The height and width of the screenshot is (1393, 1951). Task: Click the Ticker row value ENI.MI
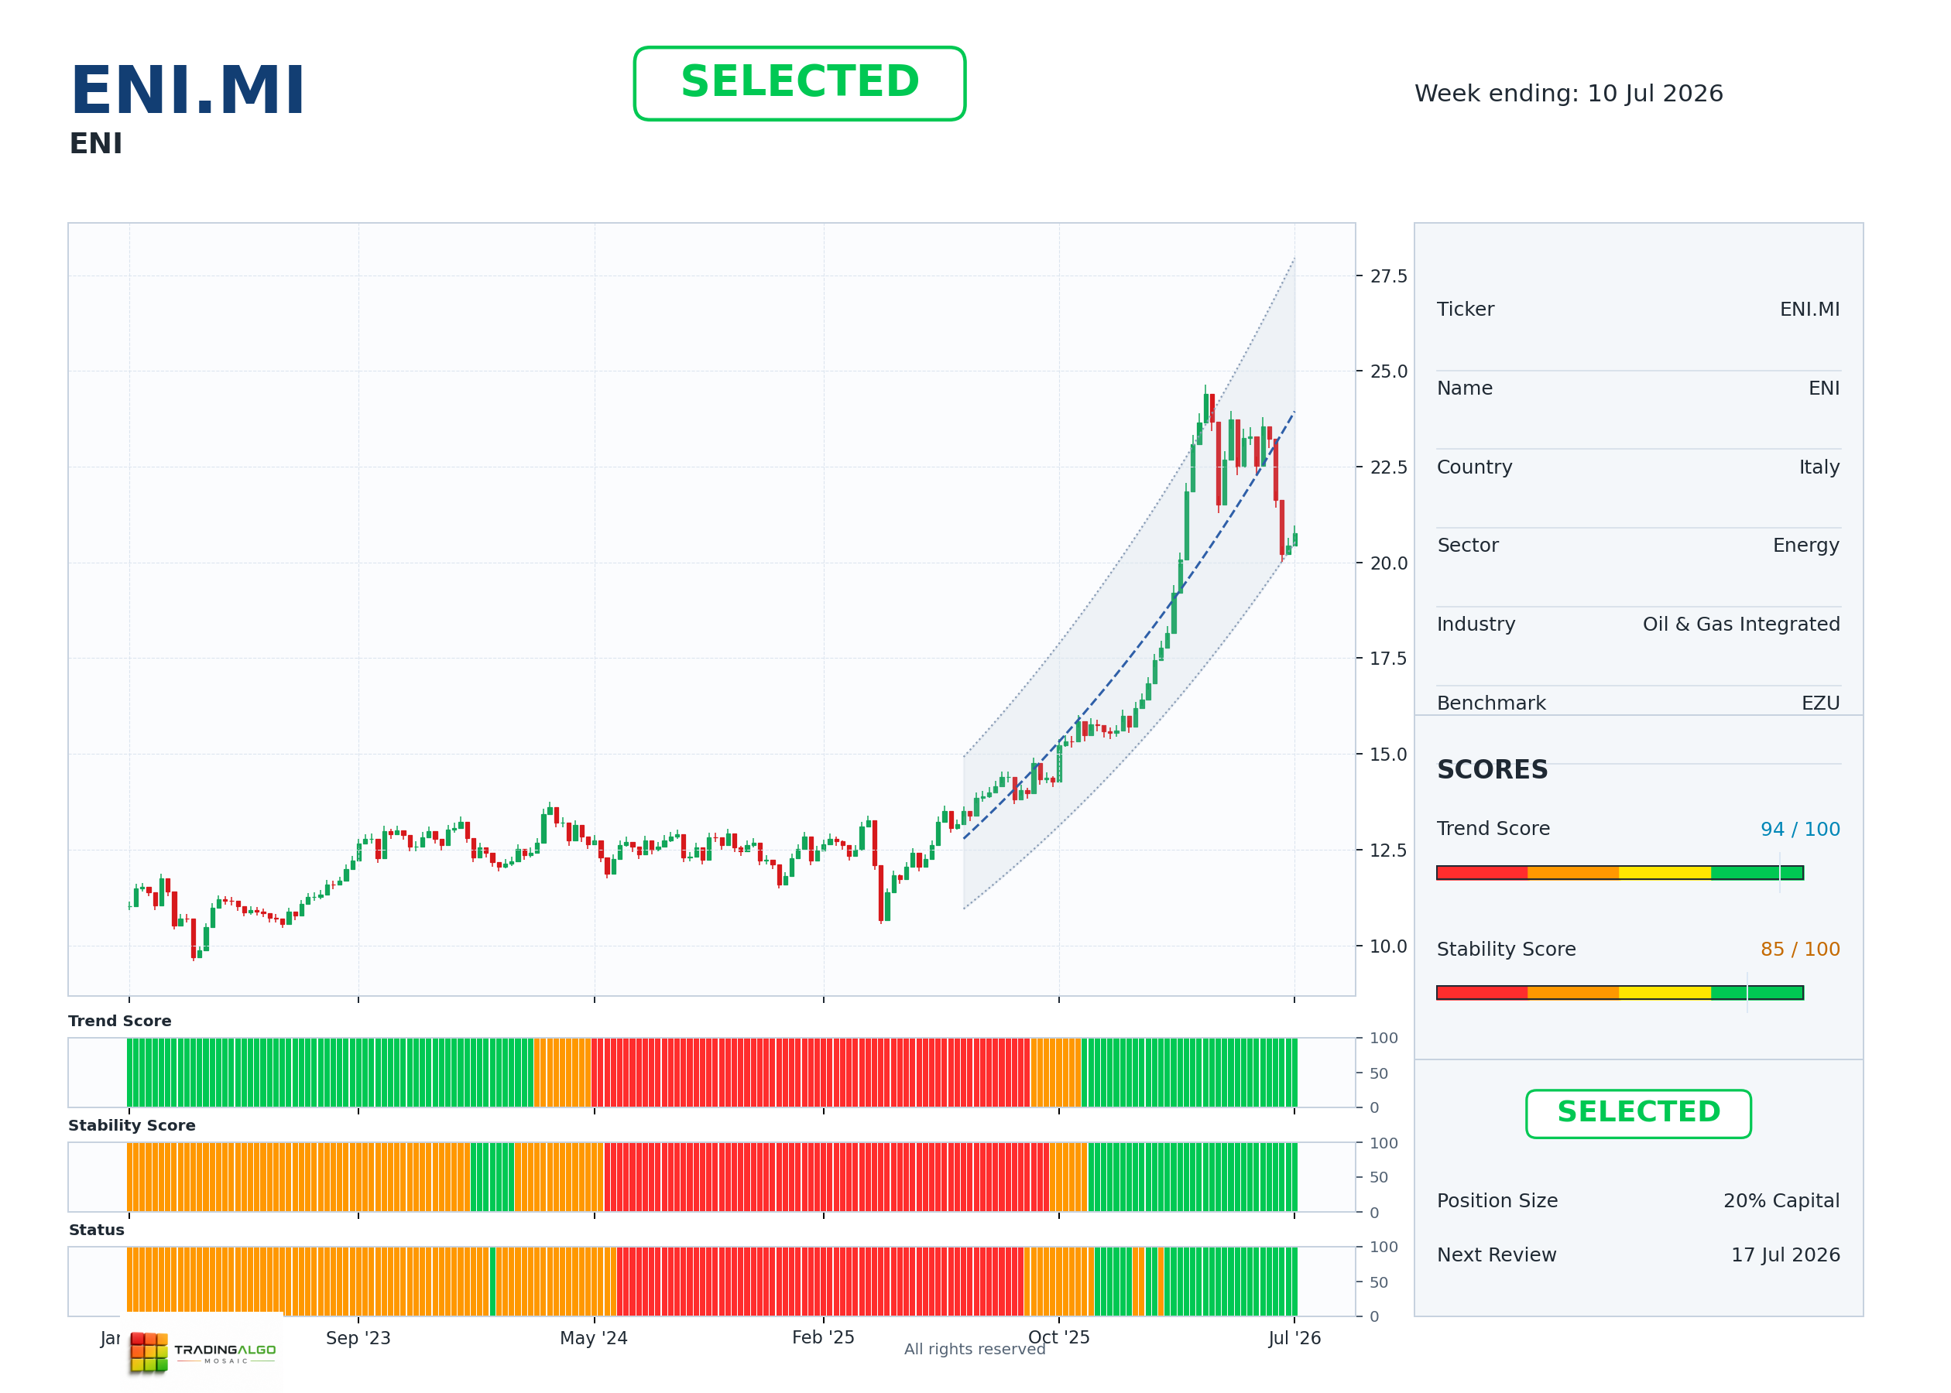pos(1809,310)
